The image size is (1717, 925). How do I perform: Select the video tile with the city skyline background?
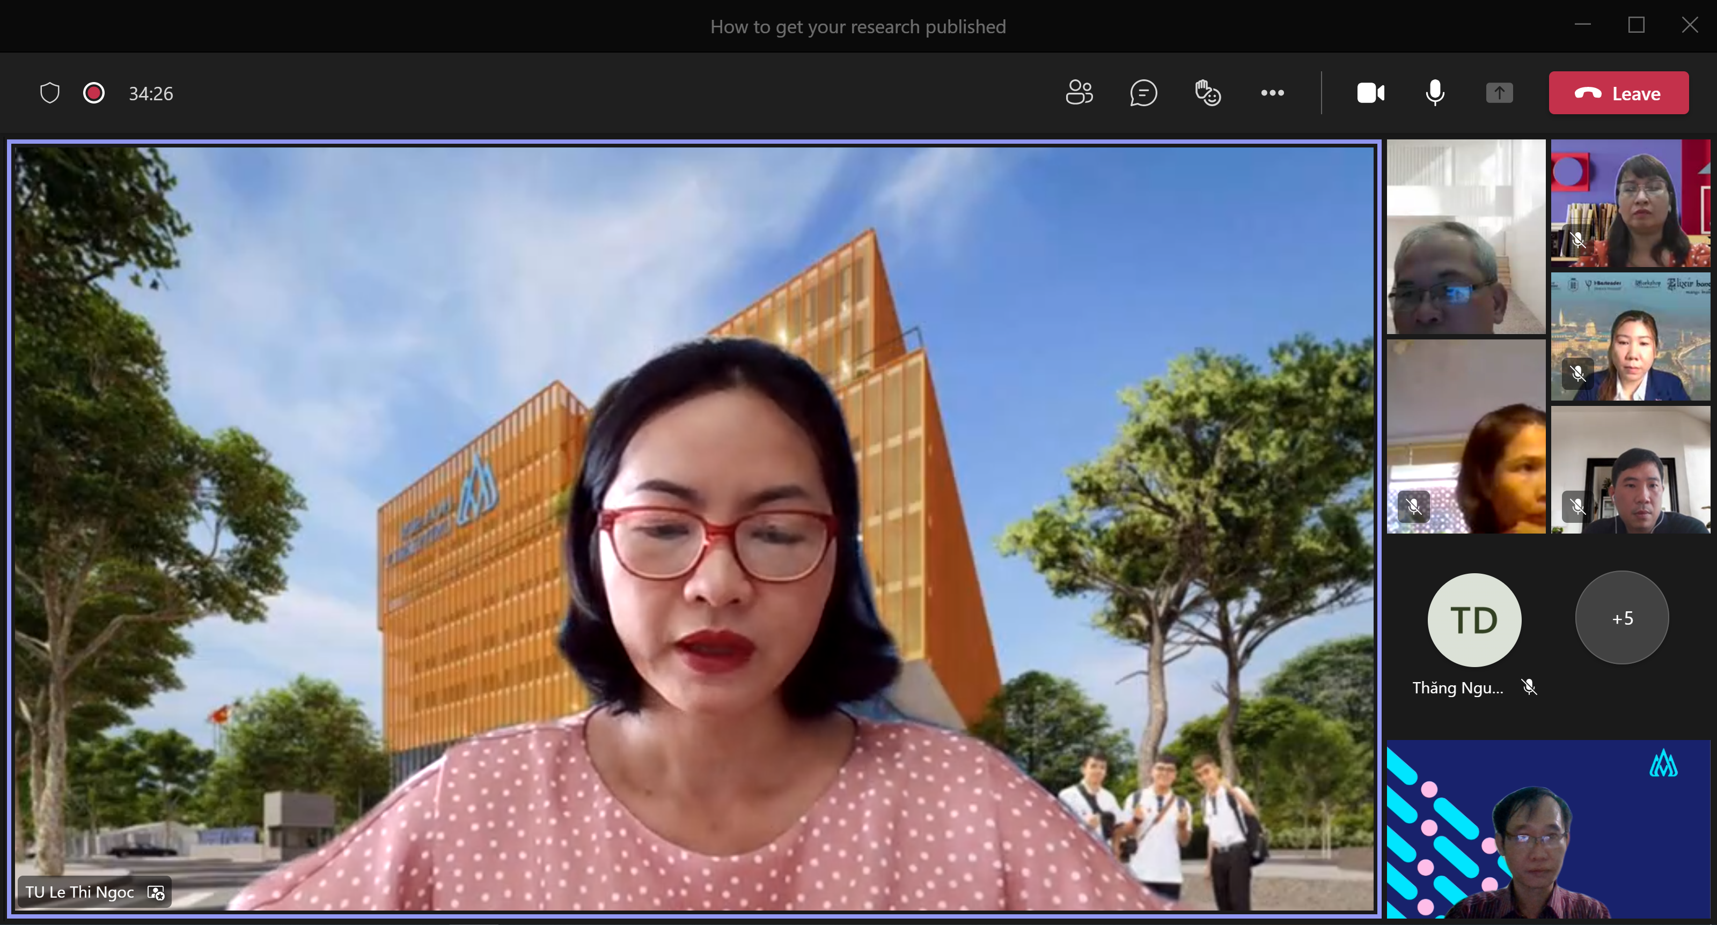[x=1630, y=336]
